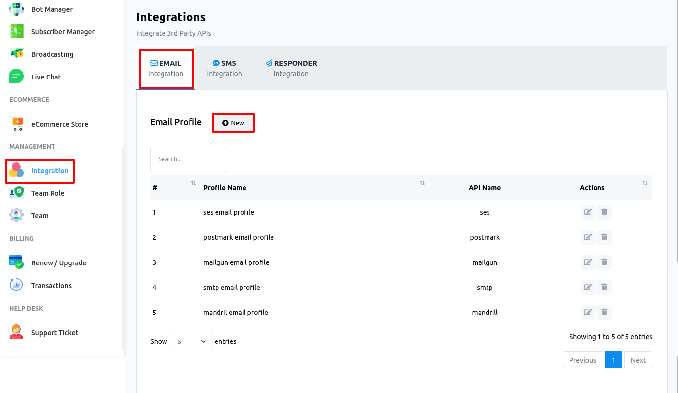Click the Transactions clock icon

click(16, 285)
